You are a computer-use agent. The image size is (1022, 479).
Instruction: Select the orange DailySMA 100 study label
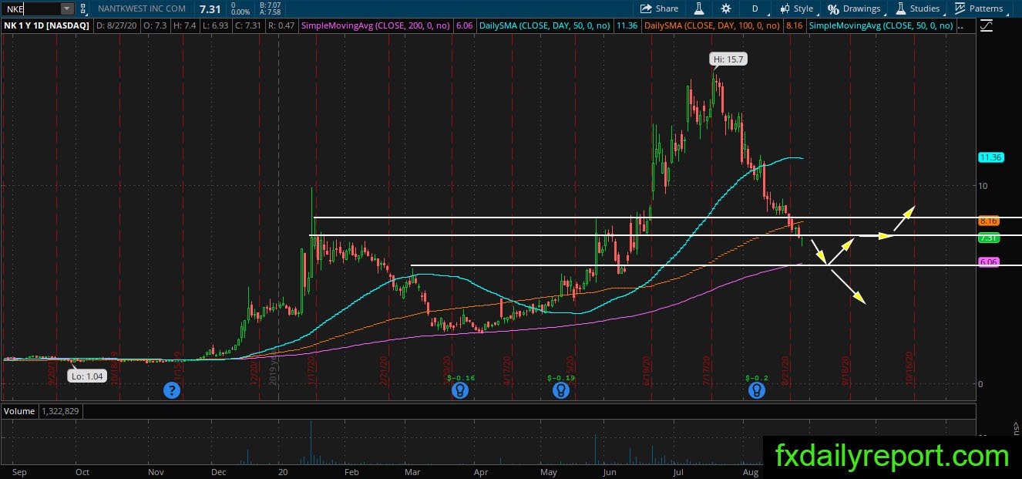point(711,25)
